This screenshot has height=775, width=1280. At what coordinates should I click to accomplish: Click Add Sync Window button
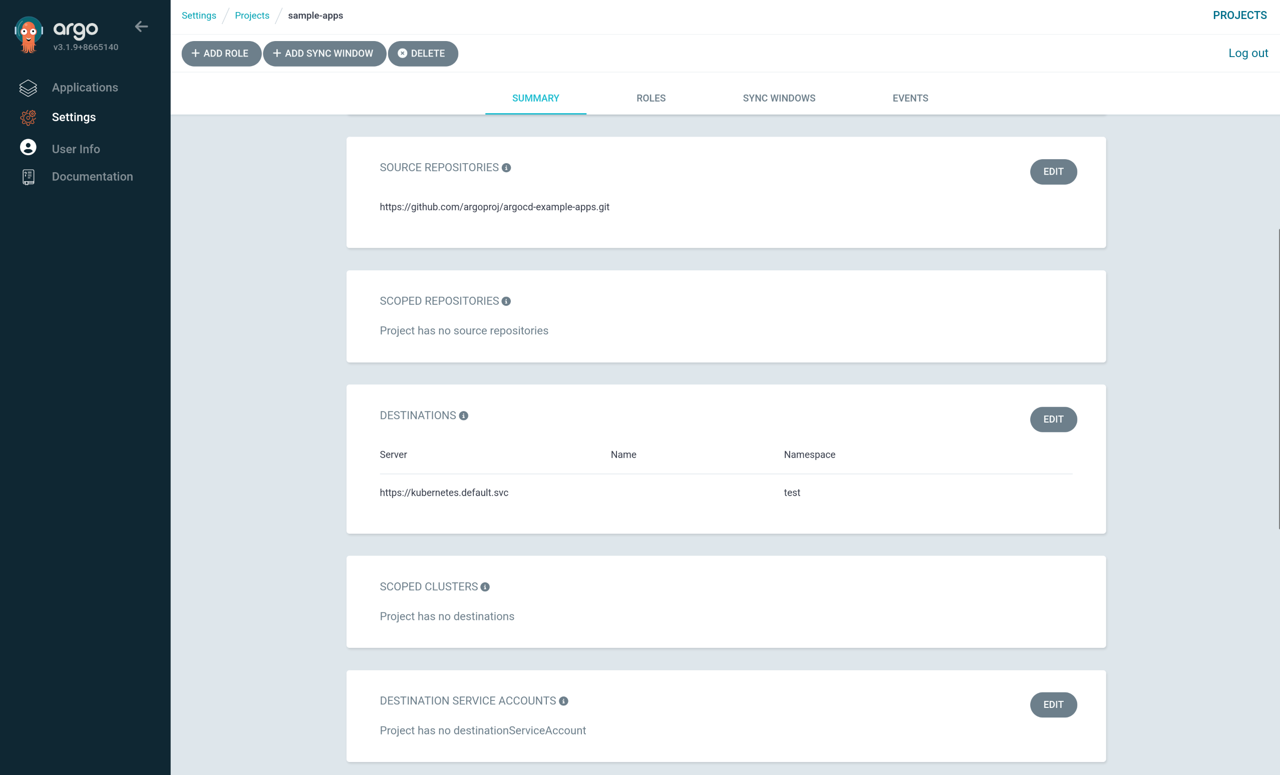click(324, 54)
